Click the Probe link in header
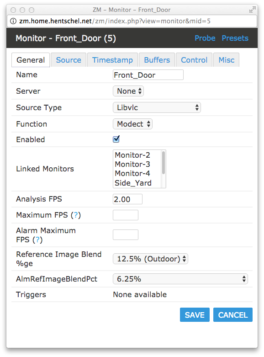The height and width of the screenshot is (357, 264). (205, 38)
